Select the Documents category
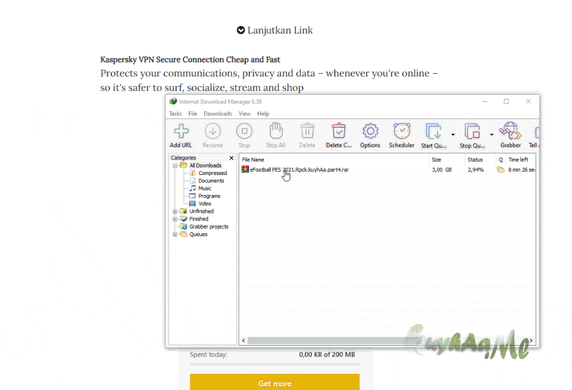The image size is (572, 390). click(x=207, y=180)
